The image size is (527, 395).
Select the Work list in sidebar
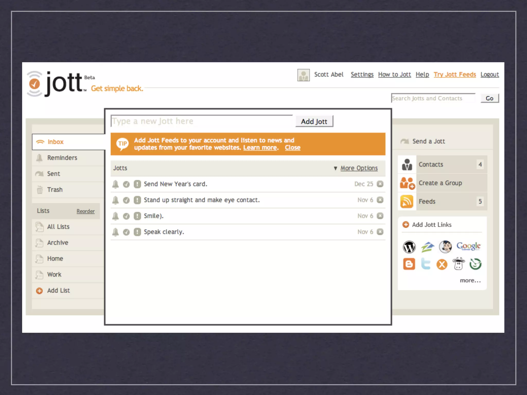click(x=54, y=274)
